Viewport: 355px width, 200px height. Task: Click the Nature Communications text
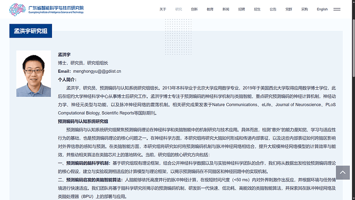tap(235, 105)
